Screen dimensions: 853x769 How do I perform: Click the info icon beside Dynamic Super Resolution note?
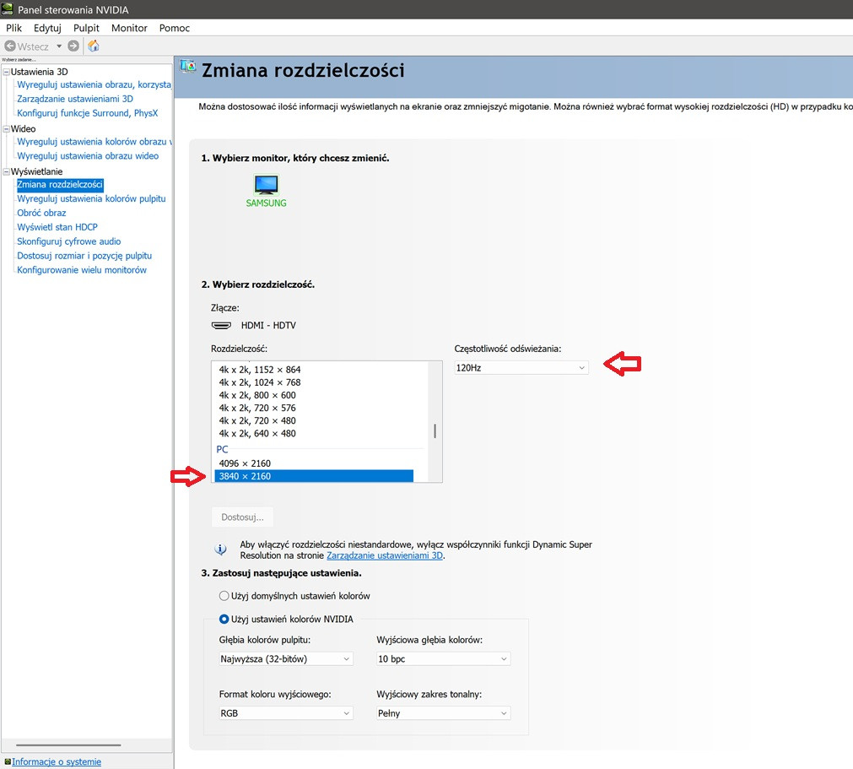220,550
